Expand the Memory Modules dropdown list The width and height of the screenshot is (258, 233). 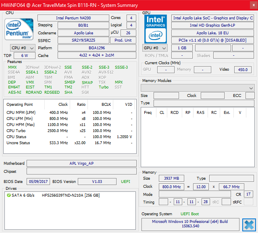(197, 88)
